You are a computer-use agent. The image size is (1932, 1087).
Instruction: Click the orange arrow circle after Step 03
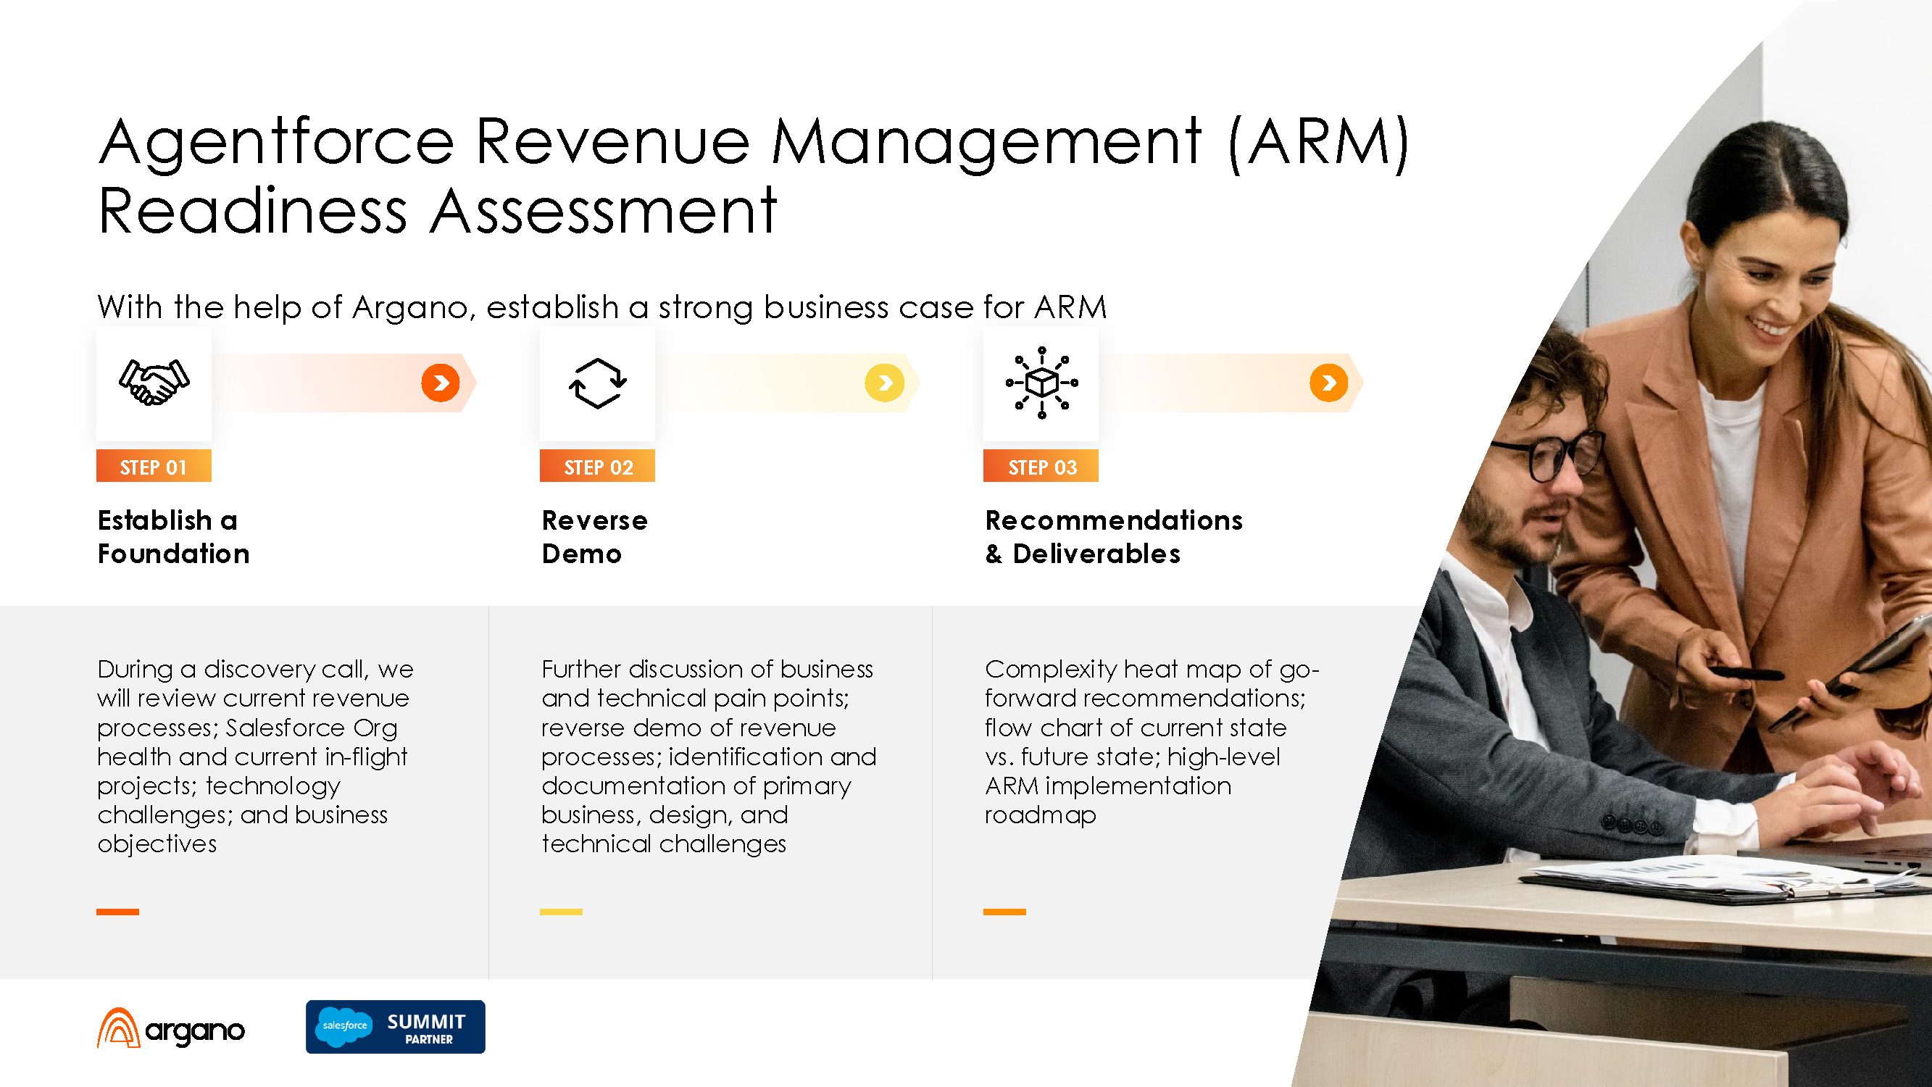1328,383
